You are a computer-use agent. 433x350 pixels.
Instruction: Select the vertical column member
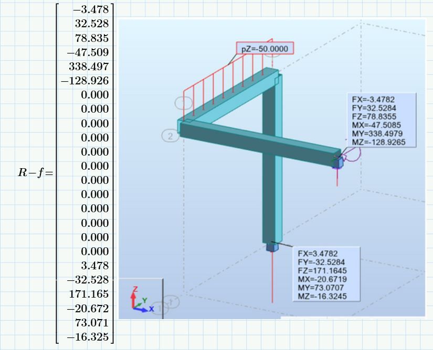point(272,193)
